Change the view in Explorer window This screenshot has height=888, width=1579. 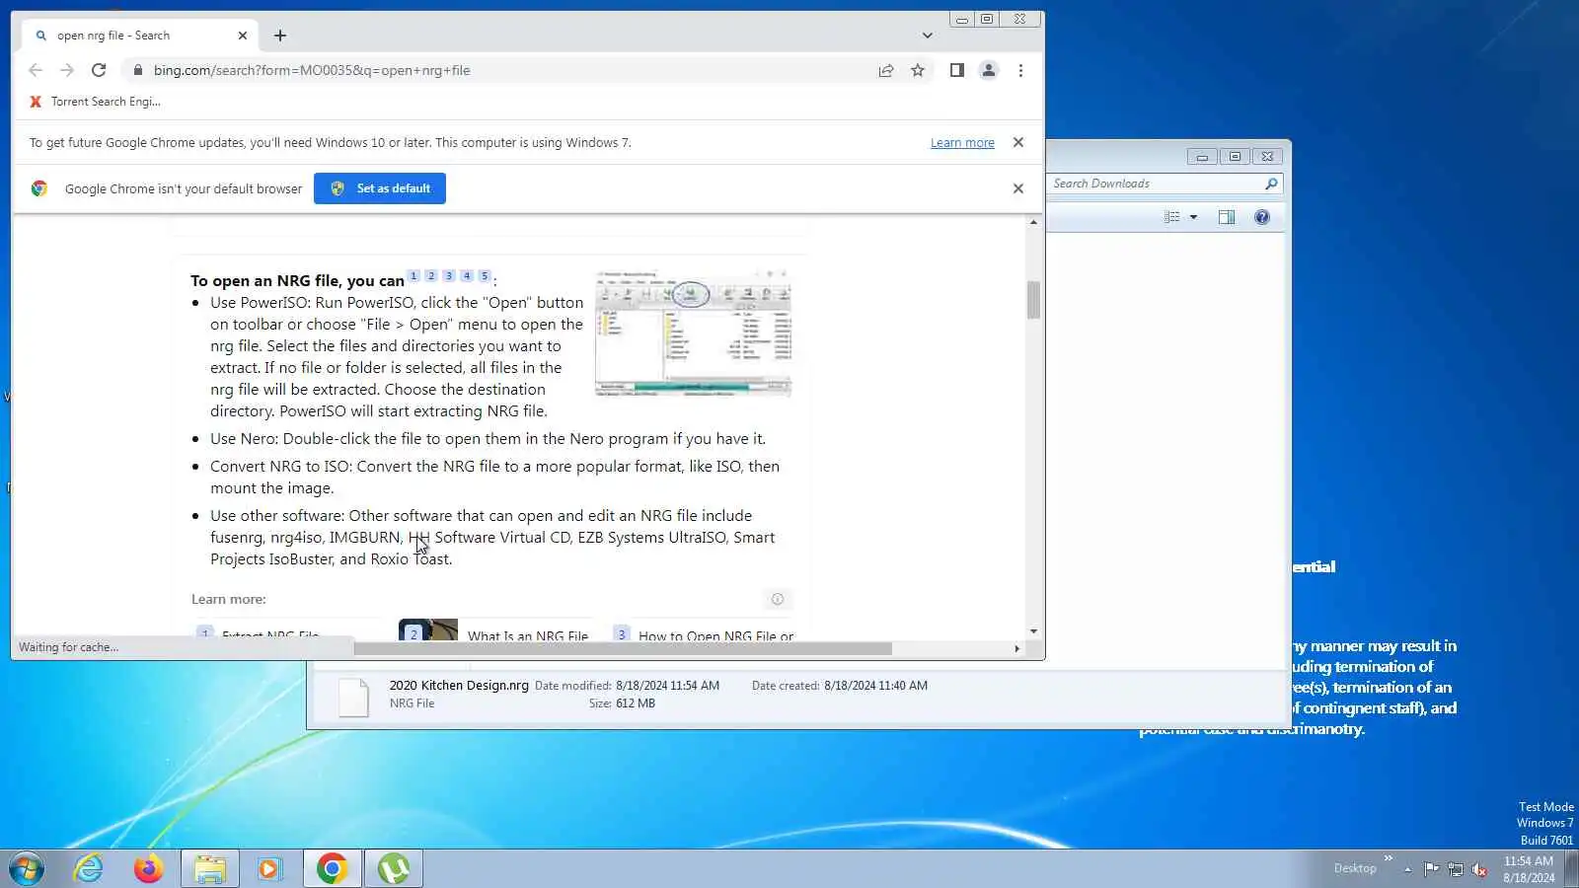click(1172, 217)
